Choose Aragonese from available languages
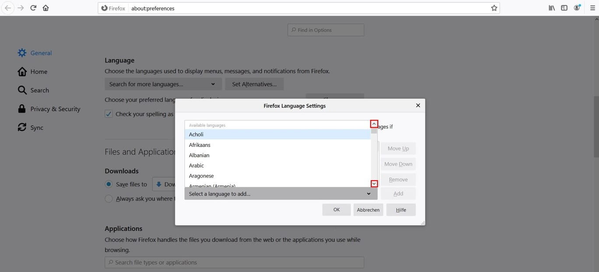The width and height of the screenshot is (599, 272). click(277, 176)
